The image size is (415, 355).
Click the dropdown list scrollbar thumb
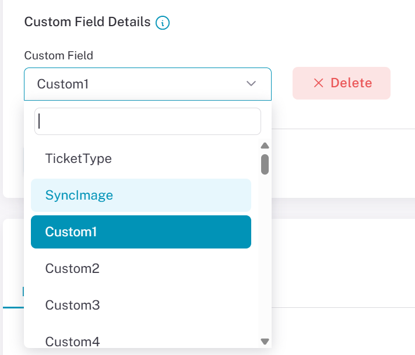[x=265, y=165]
